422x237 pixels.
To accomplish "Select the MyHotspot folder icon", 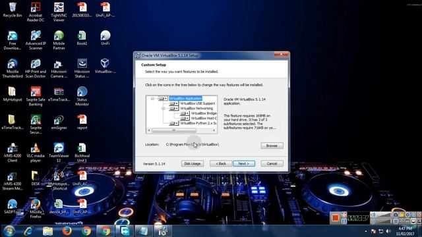I will pyautogui.click(x=13, y=94).
